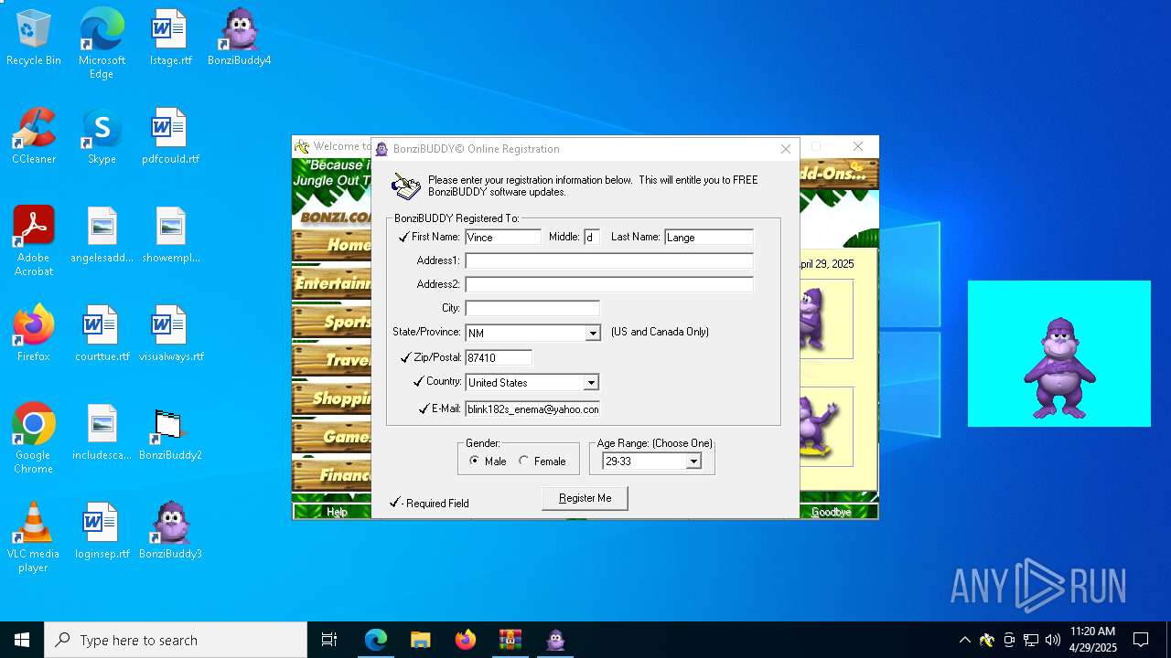Select Skype desktop shortcut

(102, 137)
